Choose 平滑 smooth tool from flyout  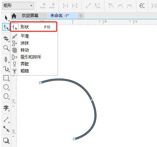tap(34, 36)
